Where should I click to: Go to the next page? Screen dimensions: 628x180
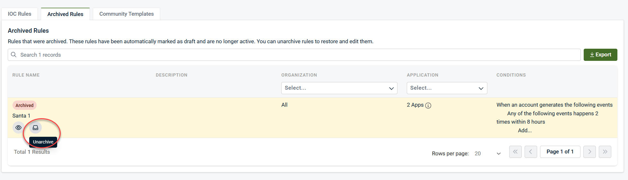589,152
